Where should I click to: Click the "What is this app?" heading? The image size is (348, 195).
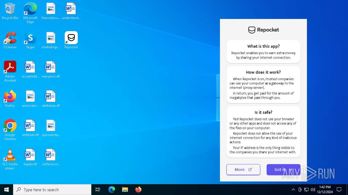click(263, 46)
